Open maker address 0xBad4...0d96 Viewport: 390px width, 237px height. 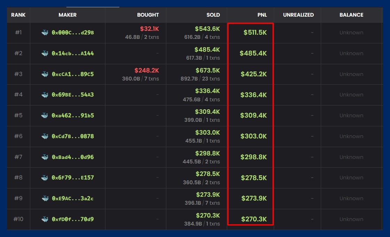click(73, 157)
